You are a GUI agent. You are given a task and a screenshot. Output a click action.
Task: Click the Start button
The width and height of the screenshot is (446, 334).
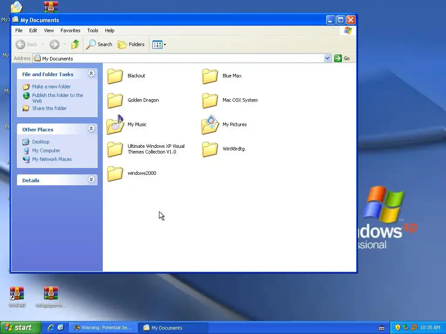(20, 328)
